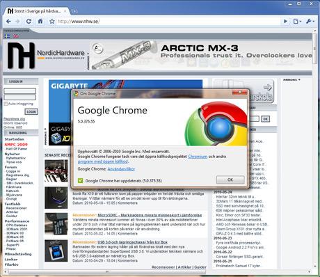Click the green update check mark icon

80,180
